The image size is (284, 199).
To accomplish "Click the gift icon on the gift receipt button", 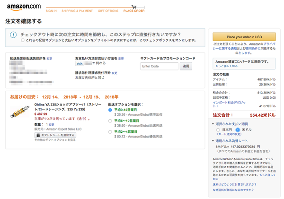I will pos(38,135).
